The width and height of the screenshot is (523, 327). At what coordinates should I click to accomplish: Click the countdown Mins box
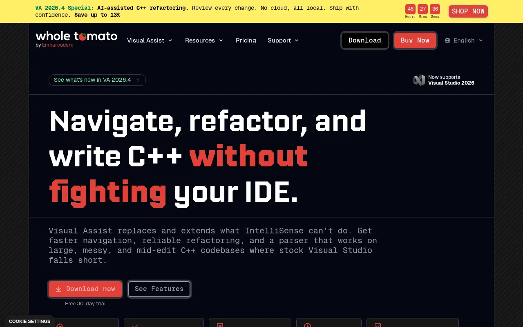click(x=422, y=9)
